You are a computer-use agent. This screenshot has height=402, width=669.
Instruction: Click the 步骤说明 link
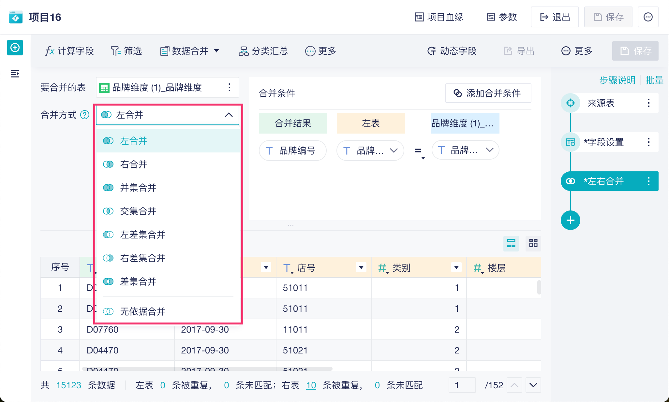617,80
